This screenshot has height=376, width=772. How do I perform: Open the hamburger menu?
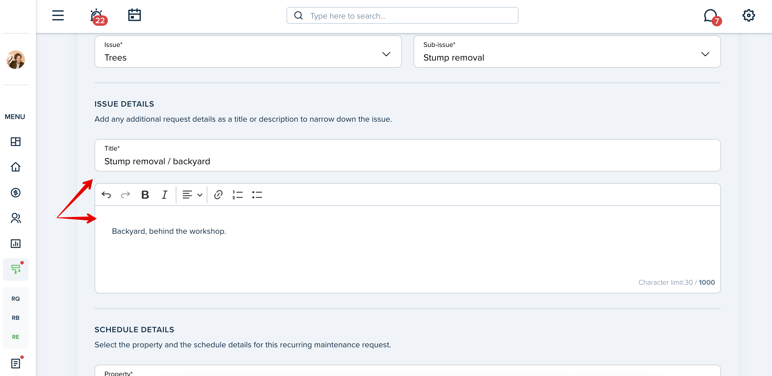point(58,15)
